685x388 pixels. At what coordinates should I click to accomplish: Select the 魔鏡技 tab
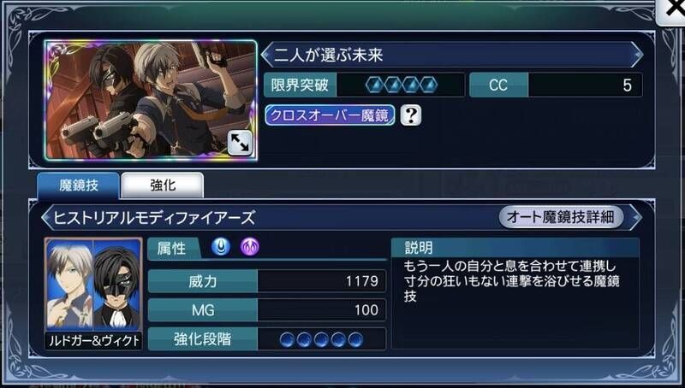(x=79, y=185)
